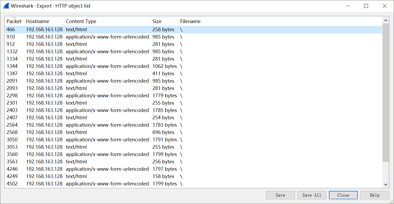Click the Wireshark shark fin title icon
The width and height of the screenshot is (394, 204).
pos(6,6)
